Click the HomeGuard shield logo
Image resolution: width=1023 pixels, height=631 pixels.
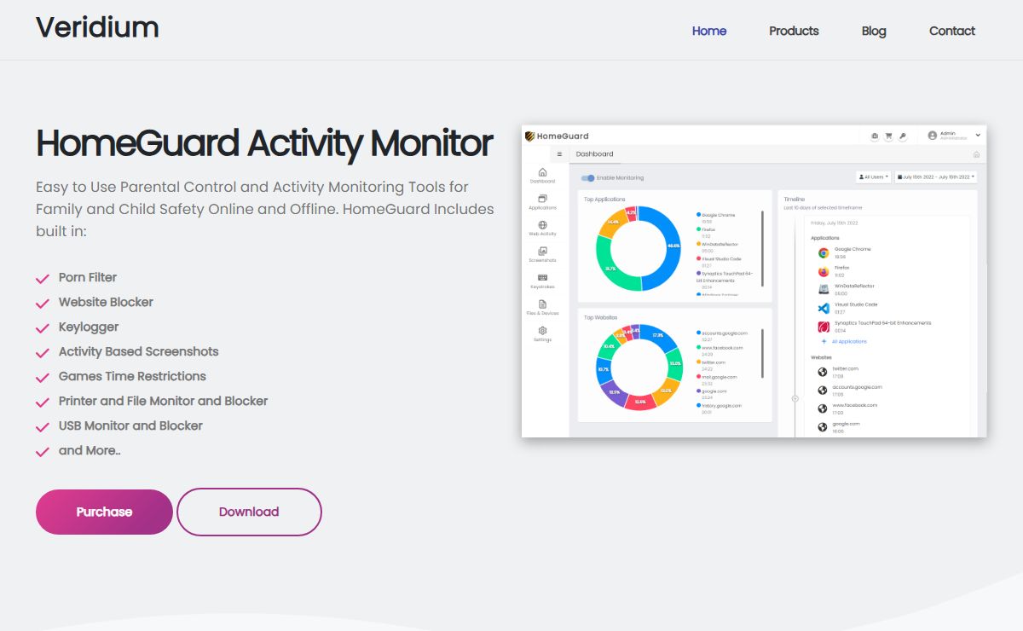coord(529,136)
